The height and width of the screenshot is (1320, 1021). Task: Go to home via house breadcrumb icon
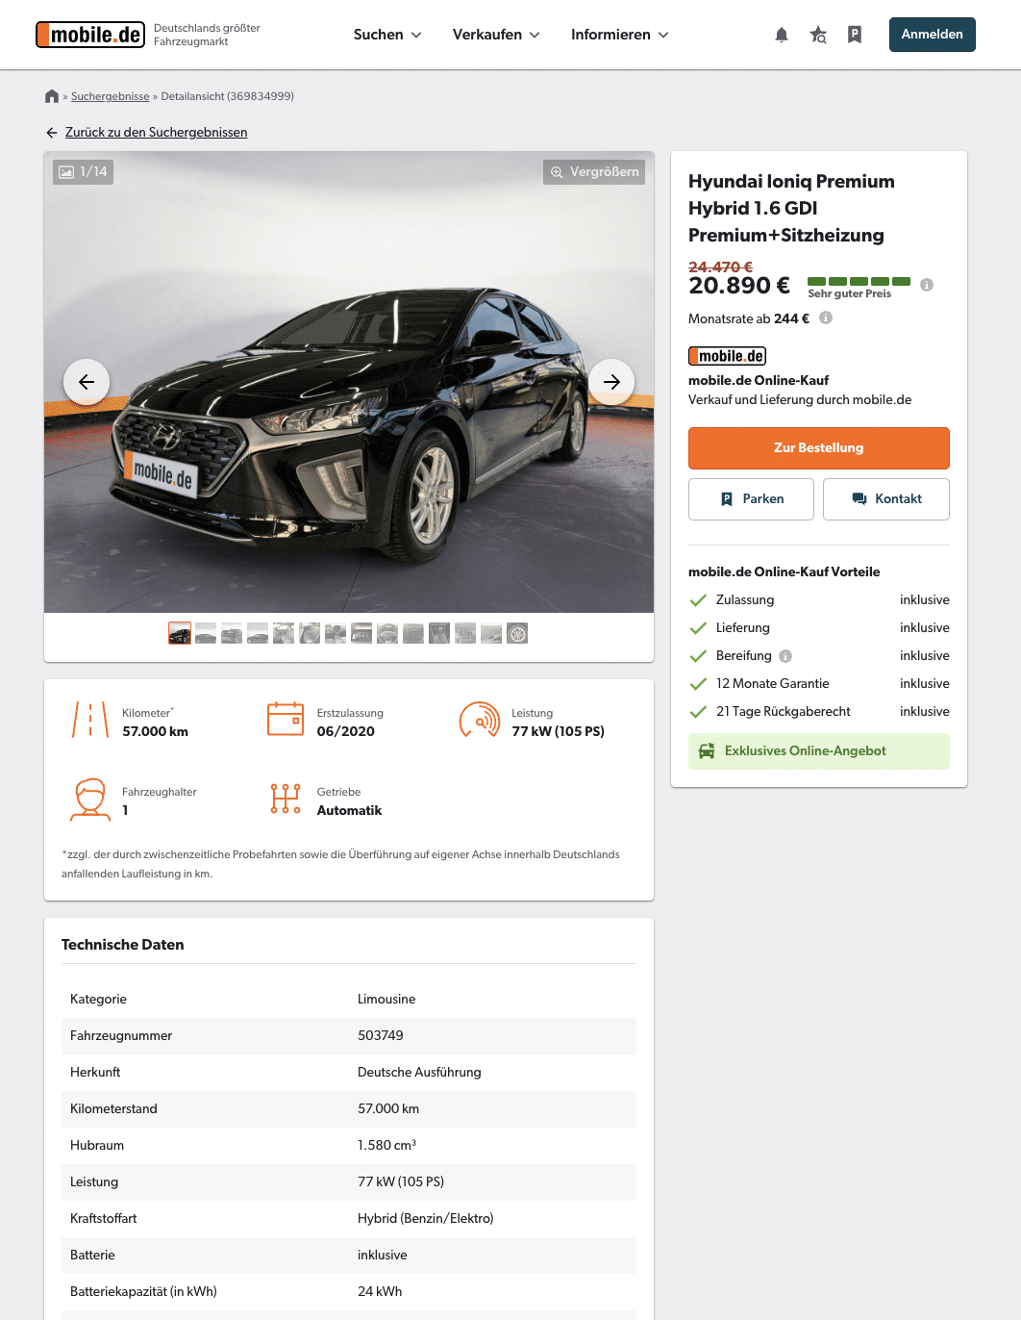(52, 96)
